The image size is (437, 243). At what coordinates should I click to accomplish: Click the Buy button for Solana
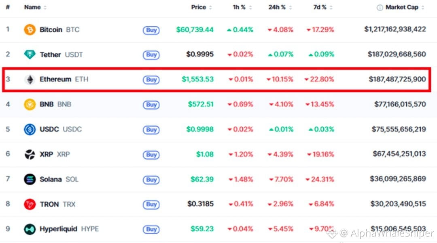point(151,180)
